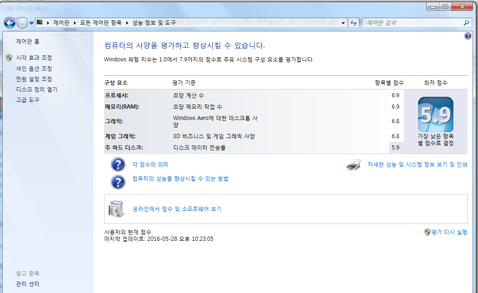Image resolution: width=478 pixels, height=293 pixels.
Task: Expand the chevron after 모든 제어판 항목
Action: pyautogui.click(x=127, y=23)
